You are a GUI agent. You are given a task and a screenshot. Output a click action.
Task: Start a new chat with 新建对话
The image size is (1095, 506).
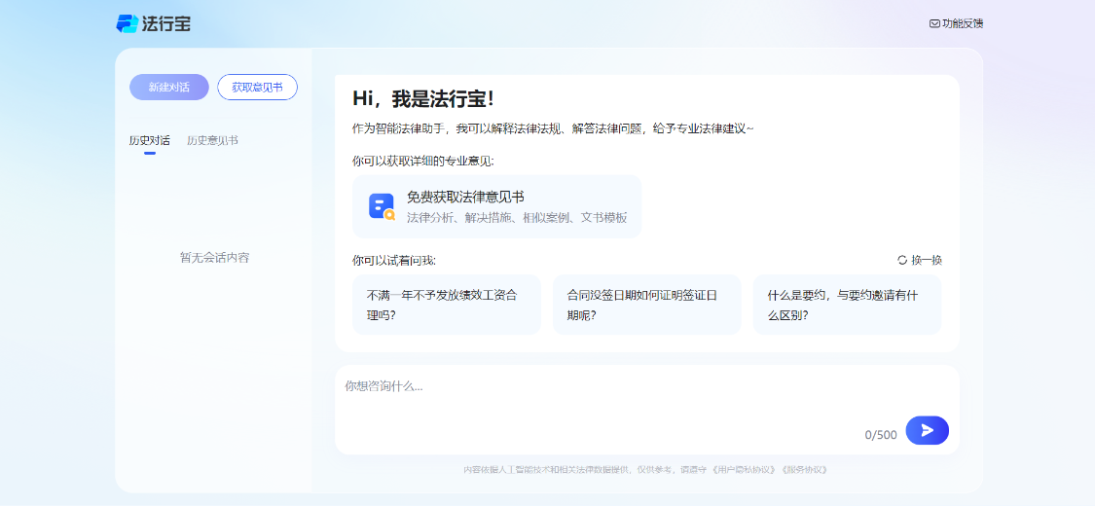pyautogui.click(x=169, y=88)
